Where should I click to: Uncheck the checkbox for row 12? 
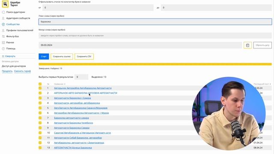(x=40, y=142)
